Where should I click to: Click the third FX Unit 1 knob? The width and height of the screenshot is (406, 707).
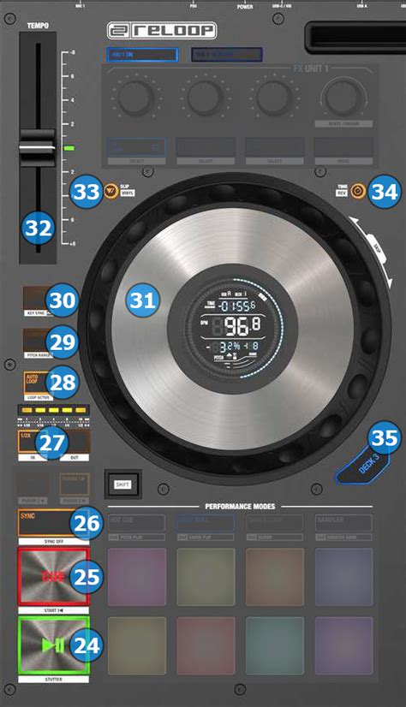274,98
